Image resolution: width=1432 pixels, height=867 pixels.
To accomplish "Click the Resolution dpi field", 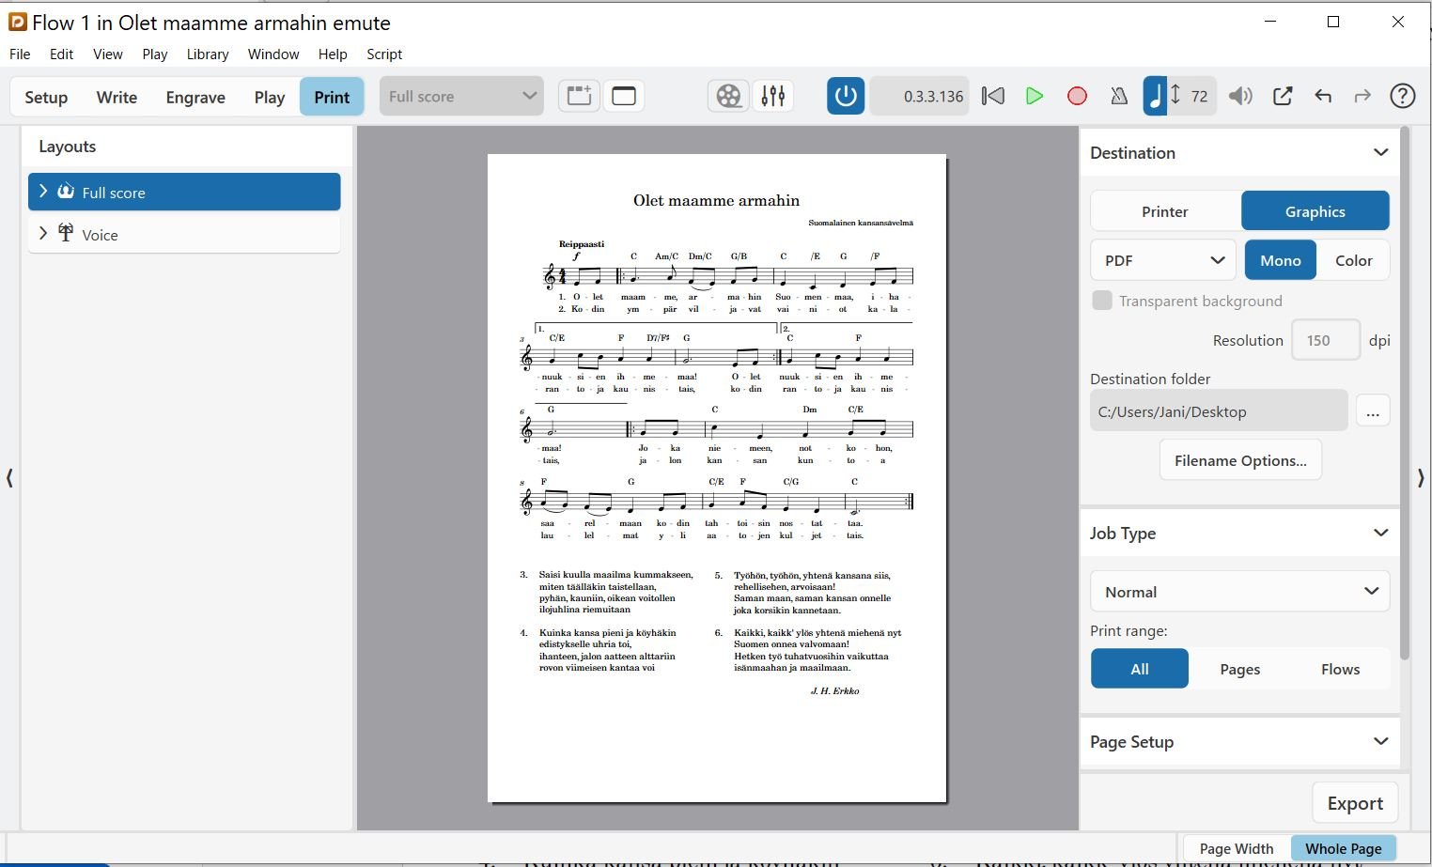I will pyautogui.click(x=1326, y=340).
